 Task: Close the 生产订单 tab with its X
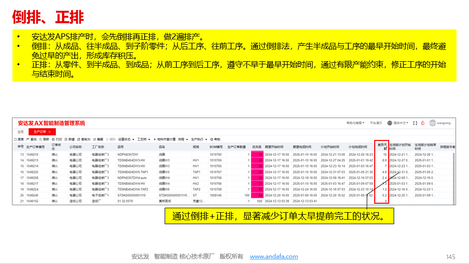50,132
